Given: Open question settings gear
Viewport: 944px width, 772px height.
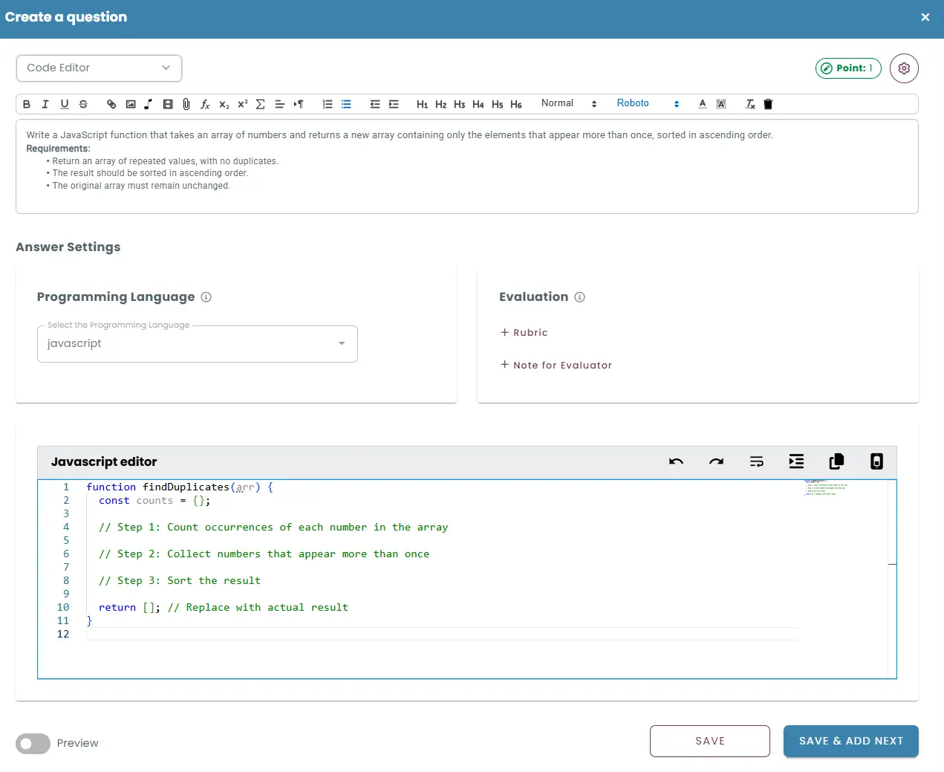Looking at the screenshot, I should click(904, 68).
